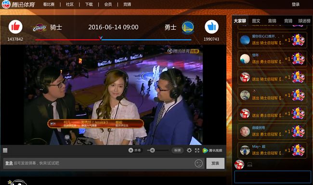Switch to the 图文 tab
313x185 pixels.
click(256, 21)
